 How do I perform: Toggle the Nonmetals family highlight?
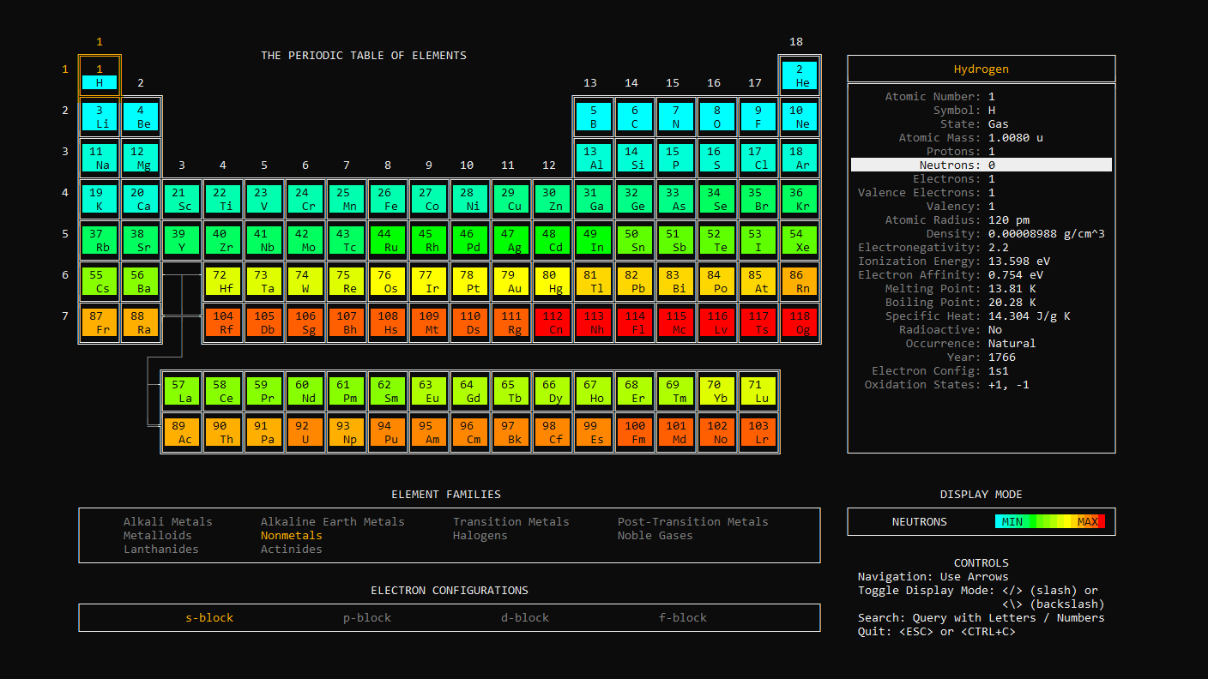pos(292,535)
